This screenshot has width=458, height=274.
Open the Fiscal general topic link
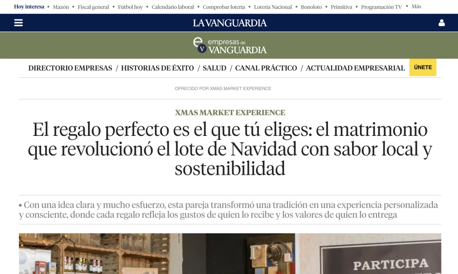click(93, 7)
